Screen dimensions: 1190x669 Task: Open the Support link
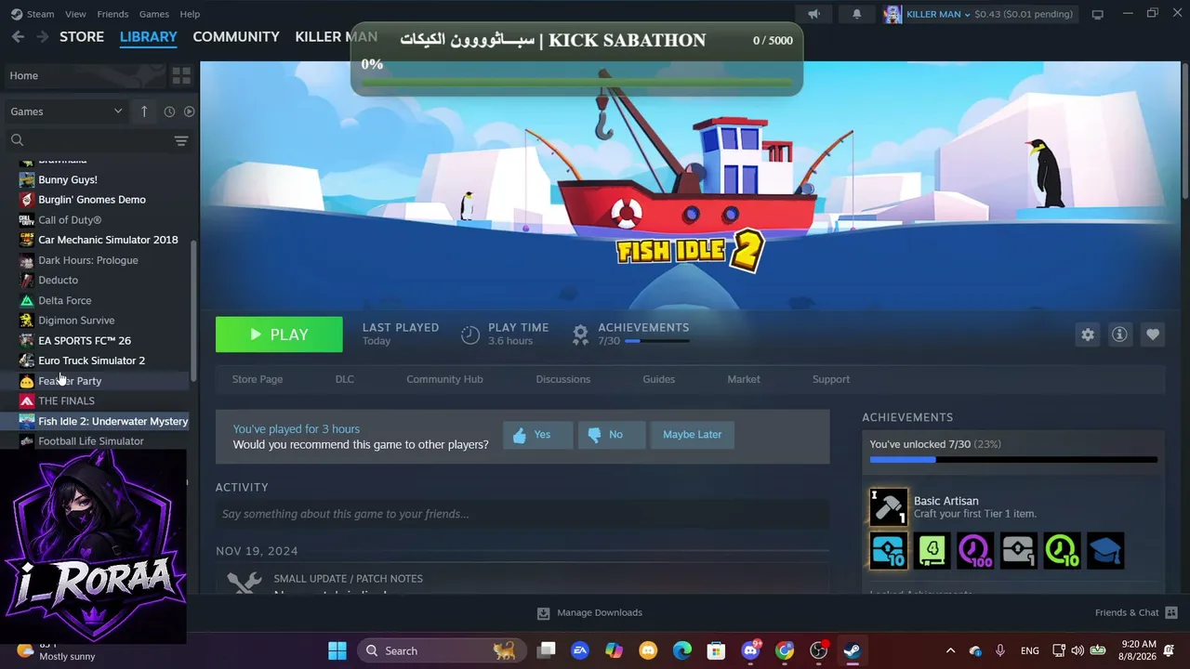point(831,379)
